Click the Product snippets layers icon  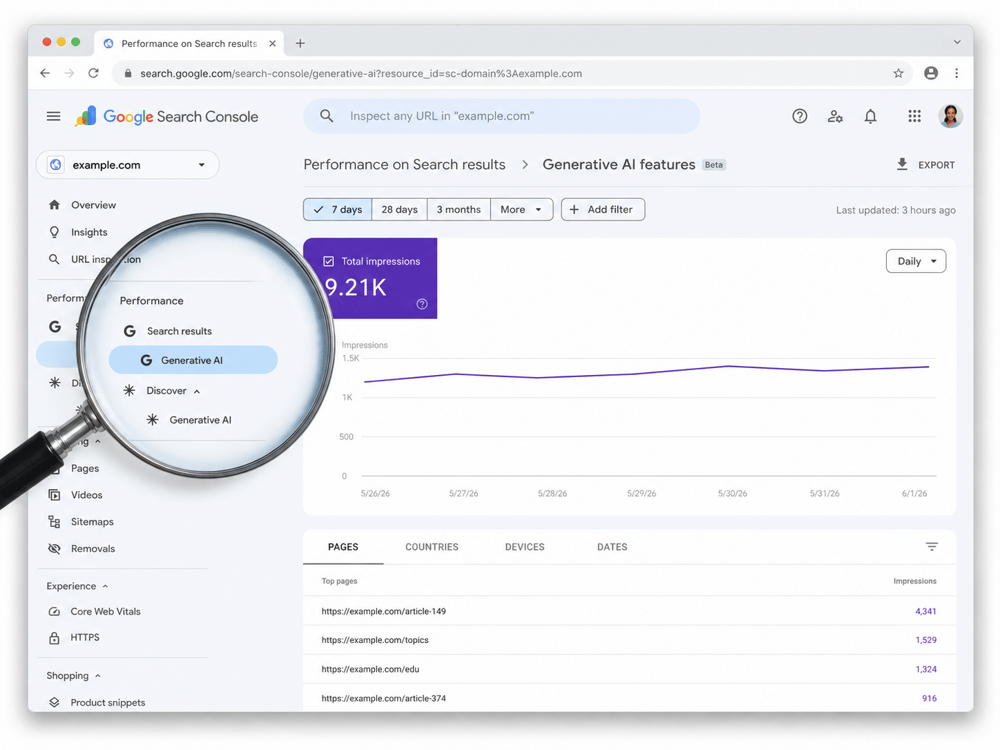click(55, 702)
